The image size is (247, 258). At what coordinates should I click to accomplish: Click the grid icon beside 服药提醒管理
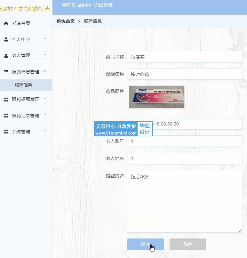pos(6,100)
